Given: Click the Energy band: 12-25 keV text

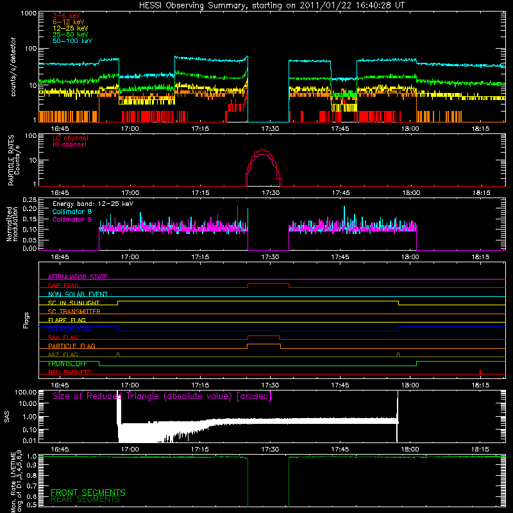Looking at the screenshot, I should click(x=93, y=204).
